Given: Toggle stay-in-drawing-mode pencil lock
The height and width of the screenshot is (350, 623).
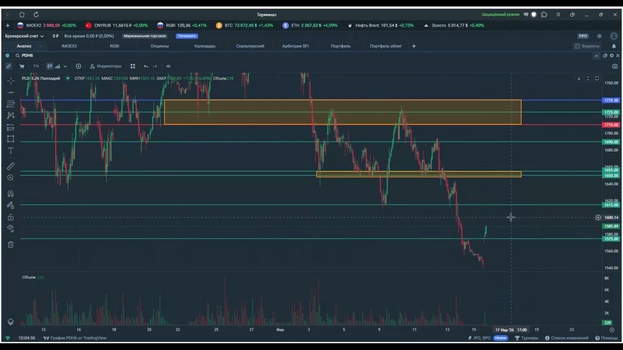Looking at the screenshot, I should tap(11, 205).
